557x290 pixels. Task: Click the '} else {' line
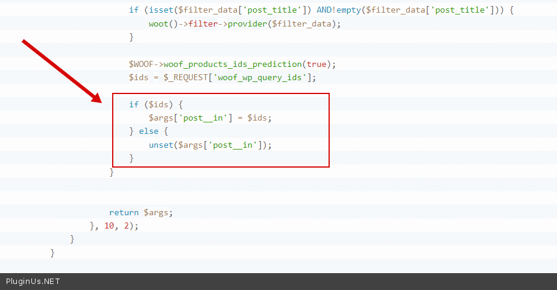[151, 131]
